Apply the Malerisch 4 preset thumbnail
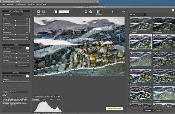 tap(141, 93)
